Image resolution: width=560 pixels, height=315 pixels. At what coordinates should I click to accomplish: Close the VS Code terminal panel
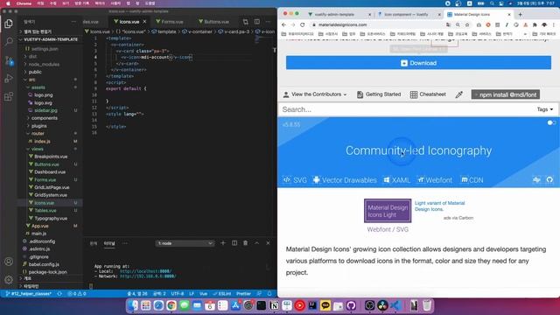click(269, 243)
